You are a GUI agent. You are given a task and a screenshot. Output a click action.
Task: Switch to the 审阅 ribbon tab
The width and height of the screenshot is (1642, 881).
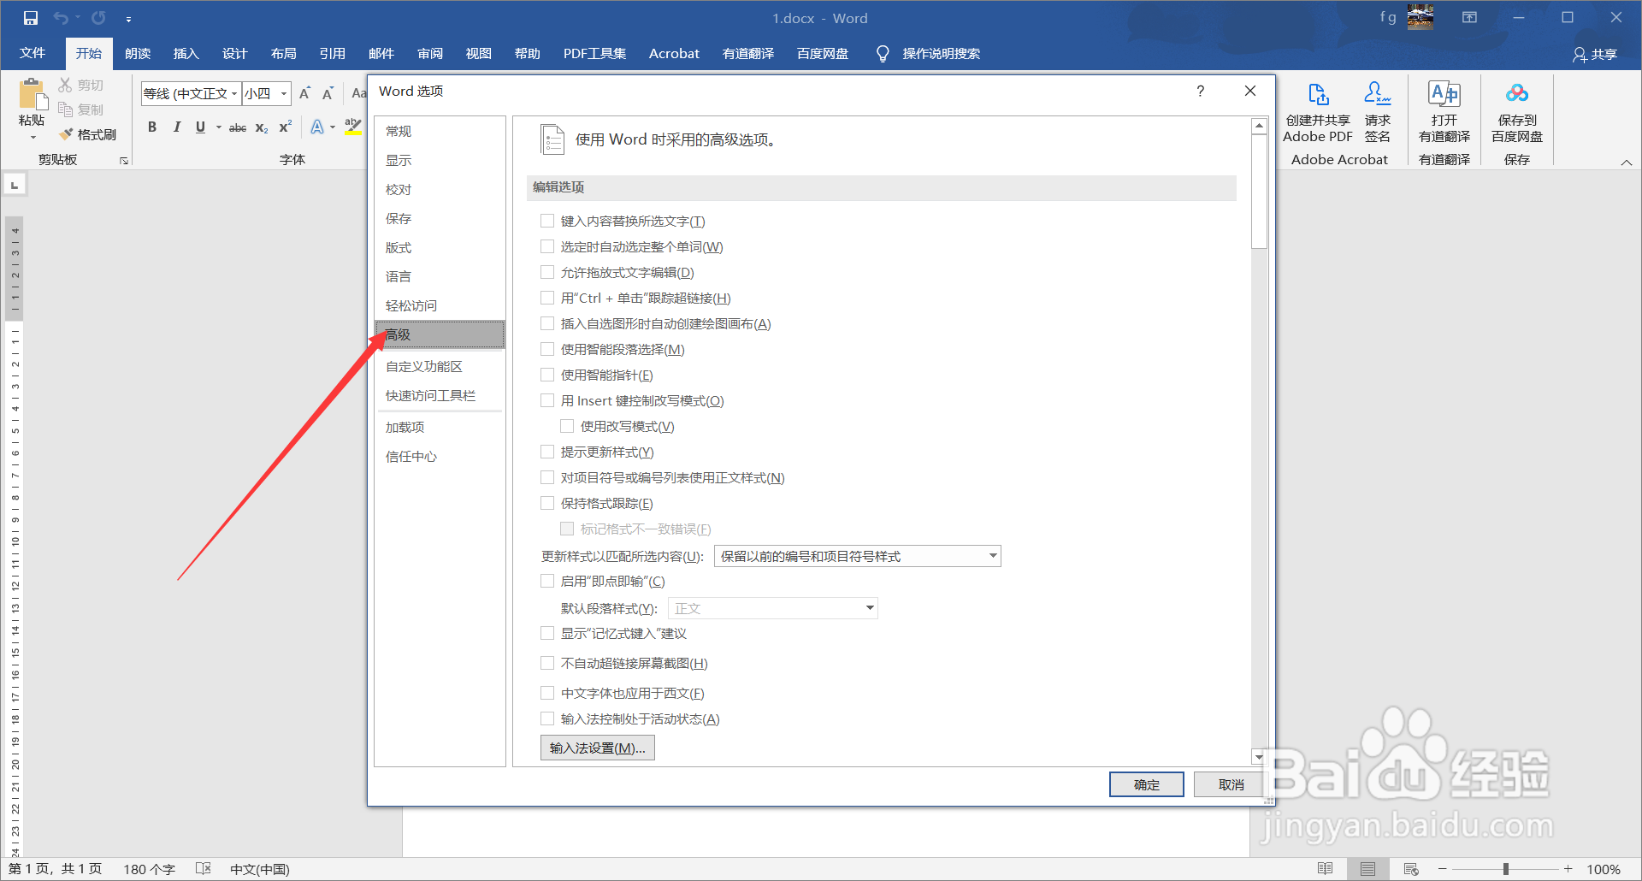(430, 53)
